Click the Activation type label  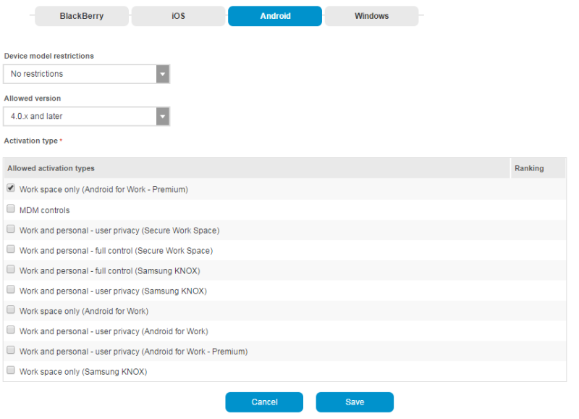tap(31, 141)
